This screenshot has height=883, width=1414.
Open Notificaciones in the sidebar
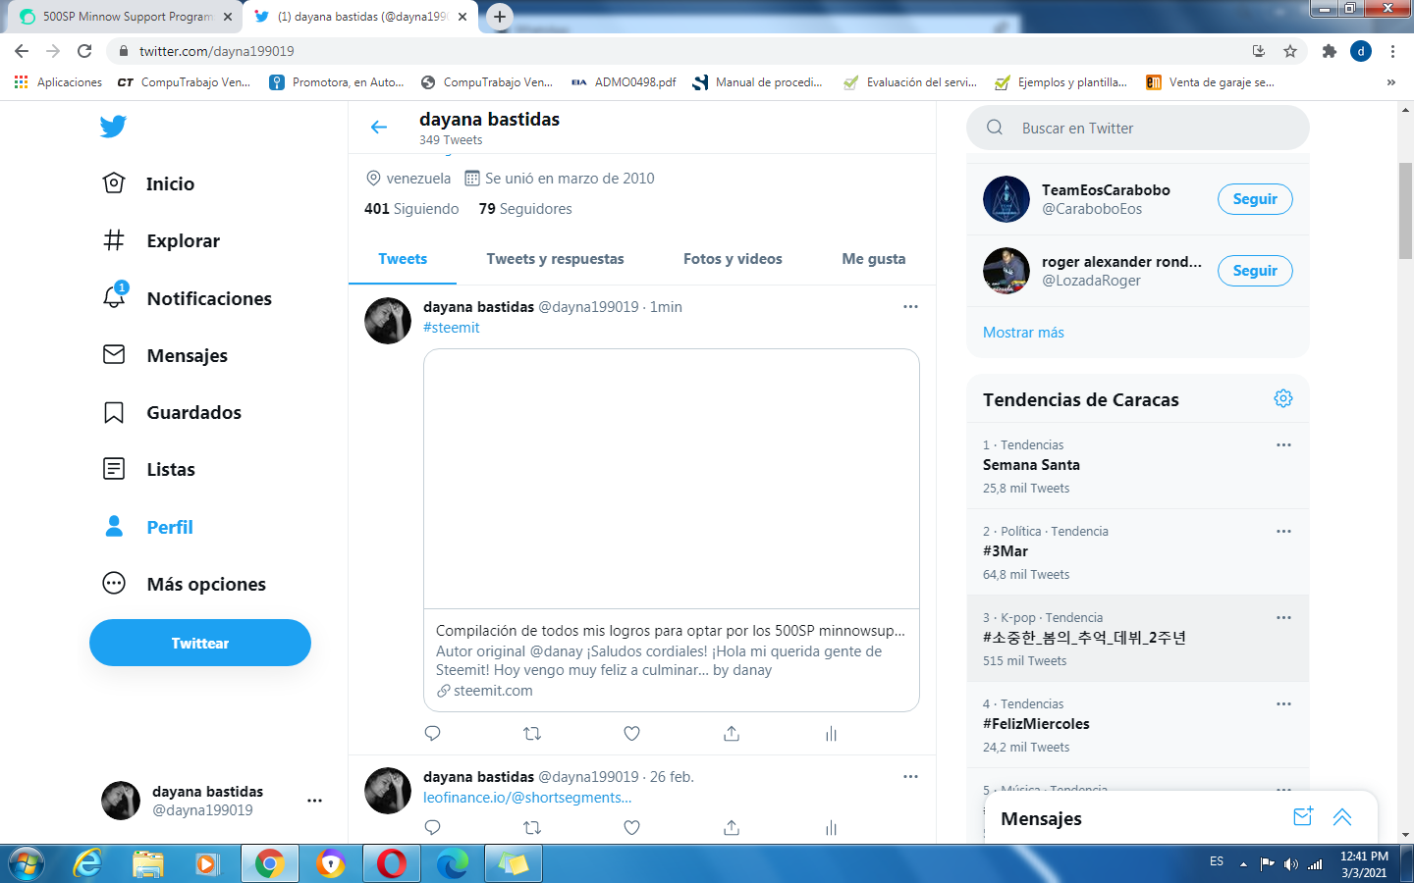(x=188, y=298)
